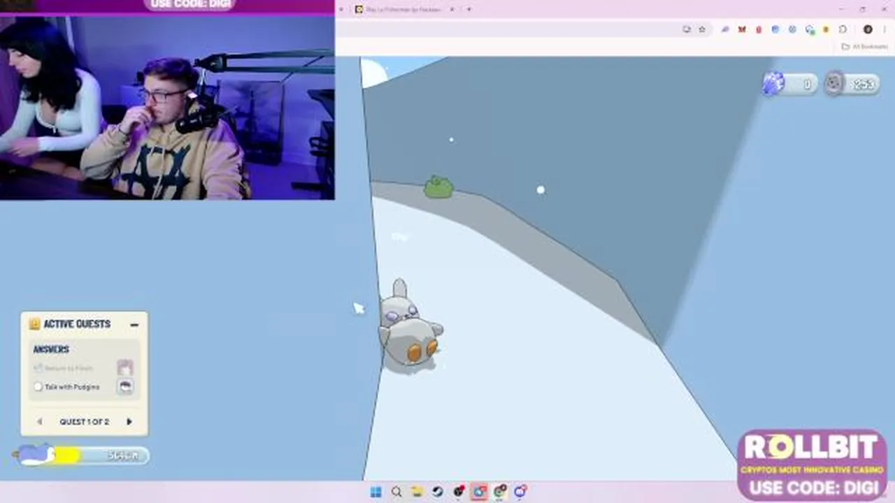Click the install app icon in address bar
Screen dimensions: 895x503
point(687,29)
